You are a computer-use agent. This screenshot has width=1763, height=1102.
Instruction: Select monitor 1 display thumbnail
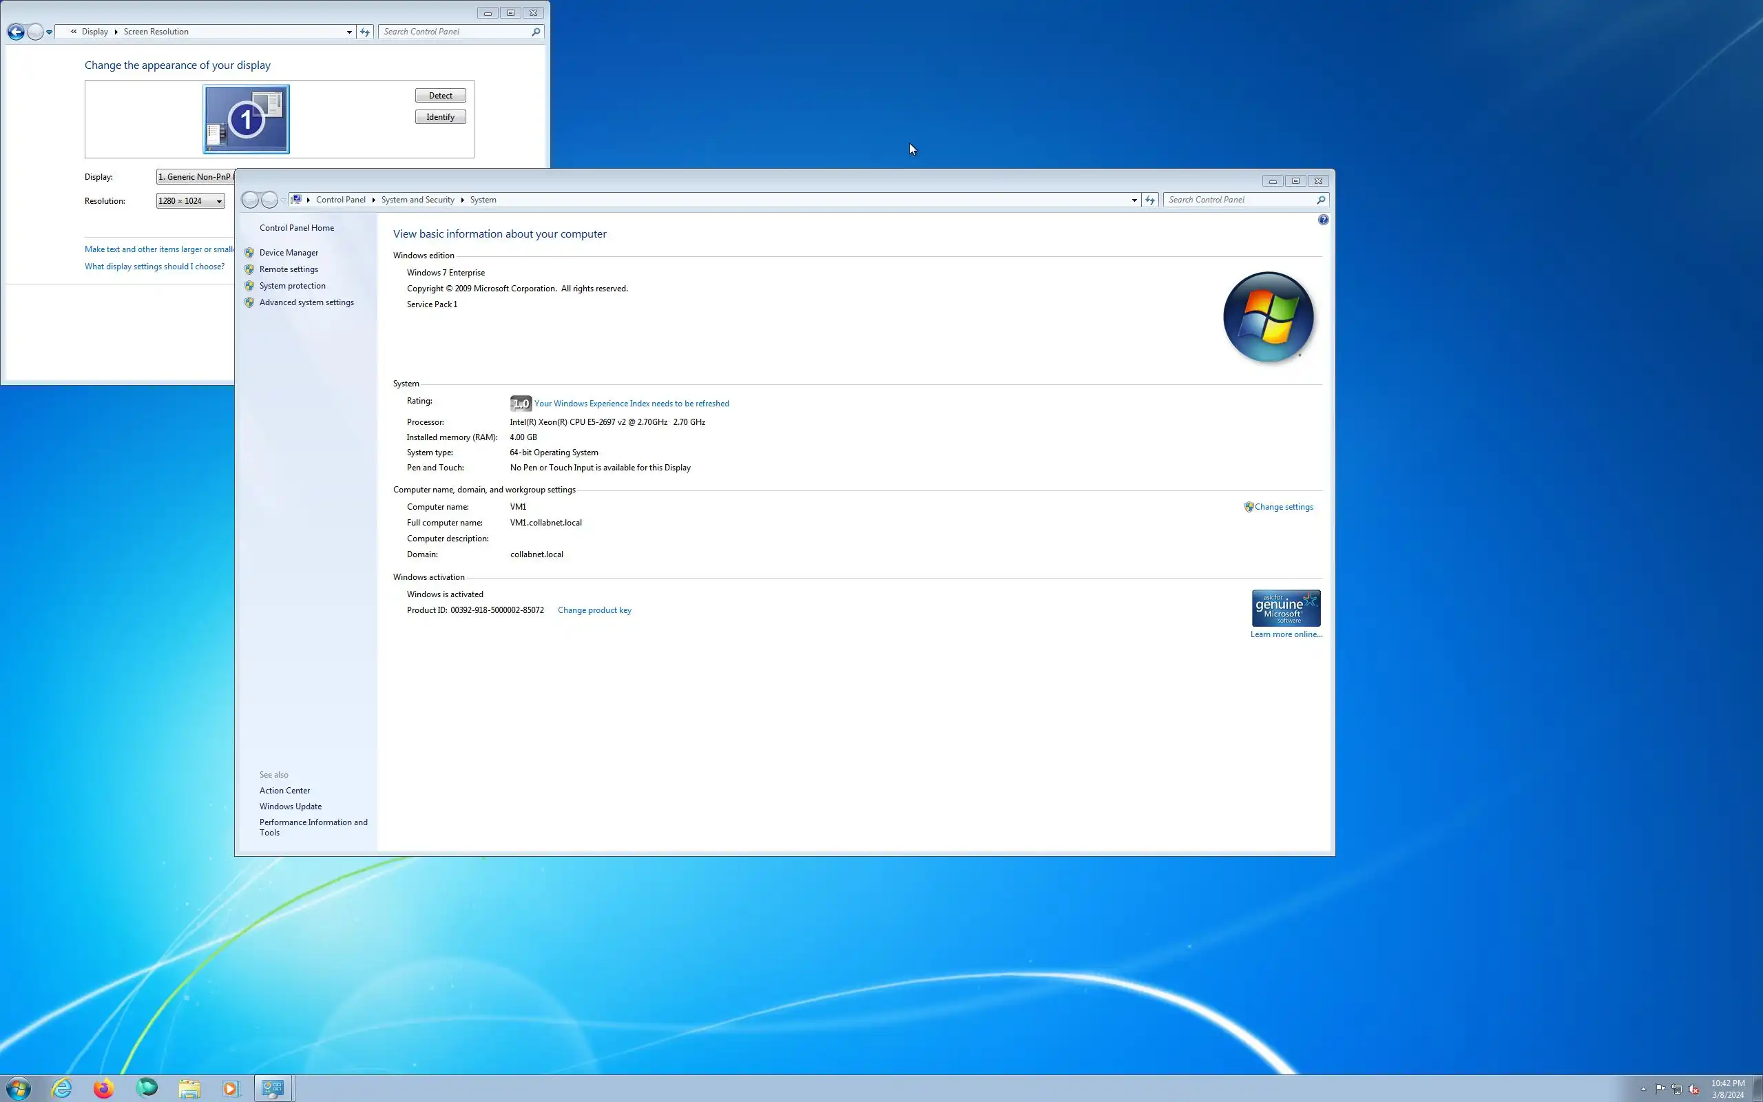[x=247, y=120]
